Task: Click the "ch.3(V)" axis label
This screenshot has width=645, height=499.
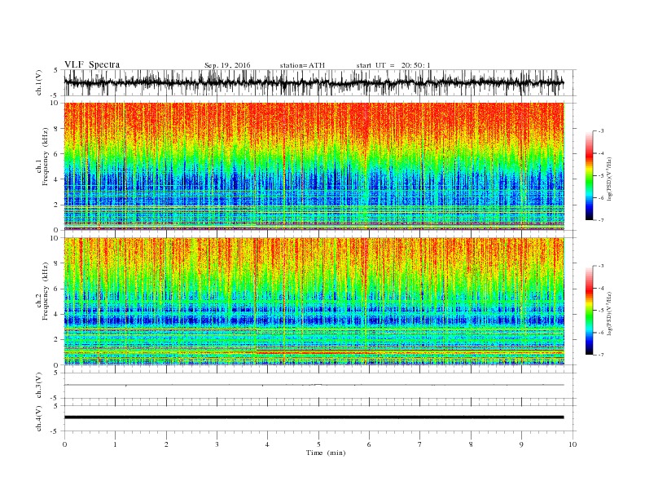Action: pyautogui.click(x=38, y=386)
